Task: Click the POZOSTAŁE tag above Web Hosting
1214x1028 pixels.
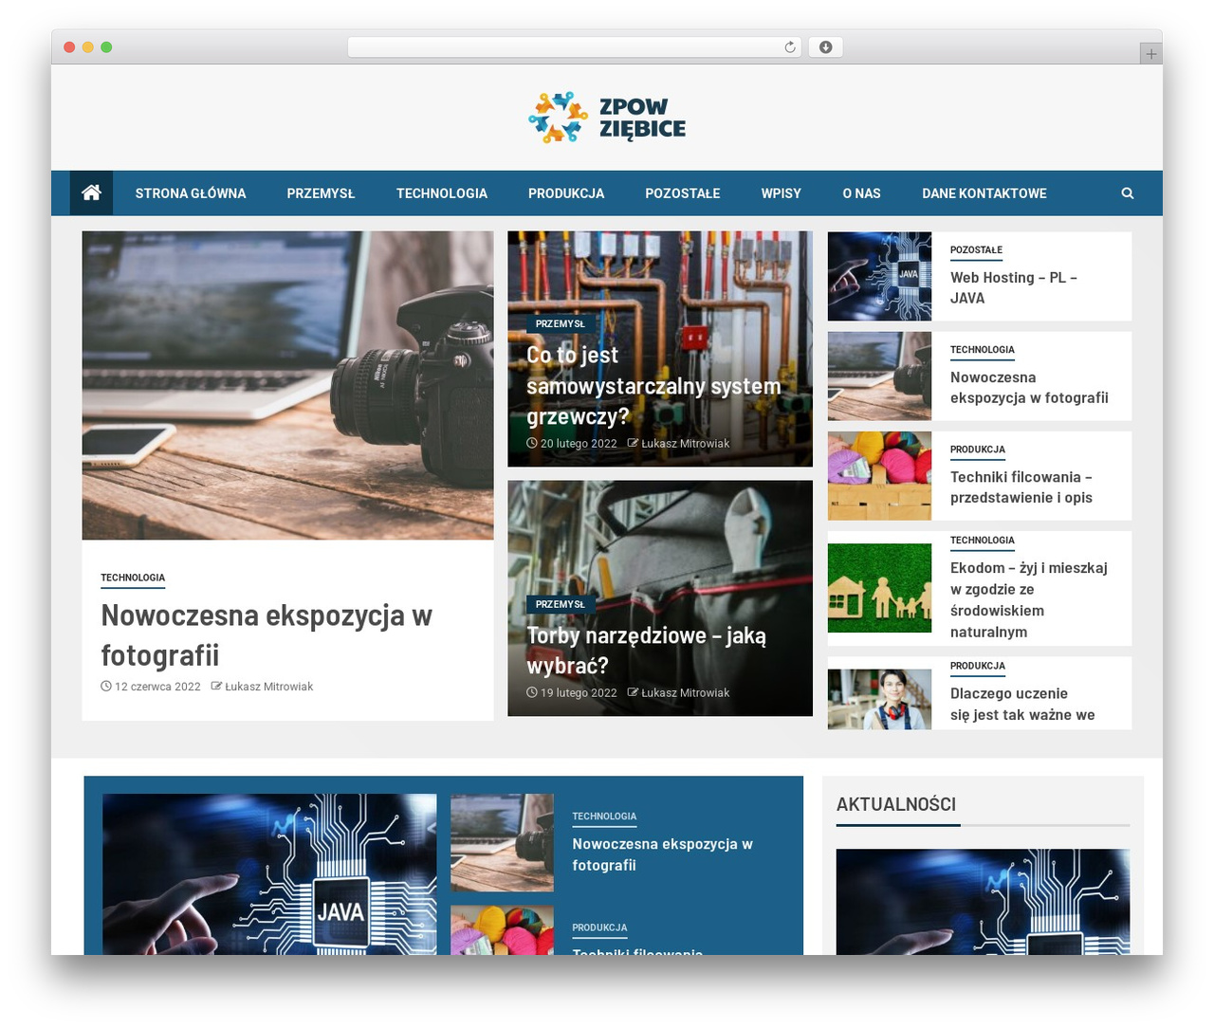Action: pyautogui.click(x=977, y=250)
